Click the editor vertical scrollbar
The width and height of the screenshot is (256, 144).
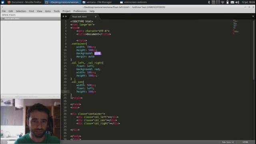pos(254,50)
